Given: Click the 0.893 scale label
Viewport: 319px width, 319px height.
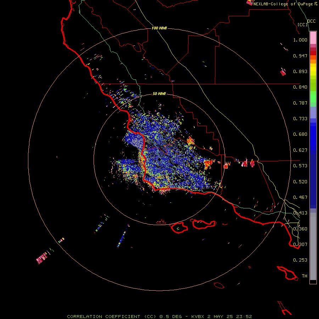Looking at the screenshot, I should coord(300,71).
